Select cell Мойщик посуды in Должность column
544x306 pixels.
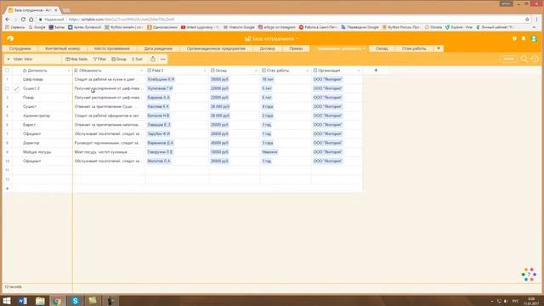[x=42, y=152]
